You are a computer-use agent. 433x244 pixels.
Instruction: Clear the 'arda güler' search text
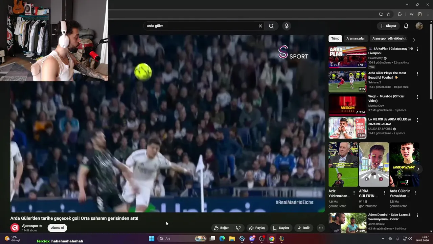(260, 26)
